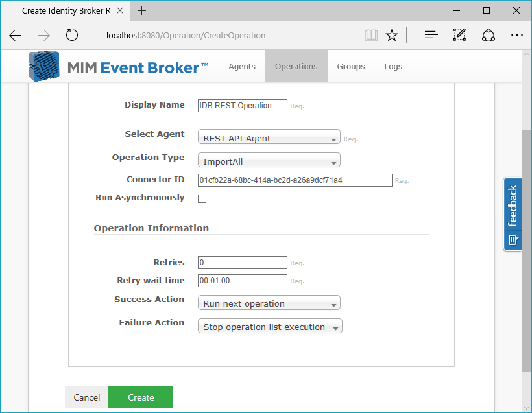Click the browser address bar URL
This screenshot has height=413, width=532.
tap(186, 35)
